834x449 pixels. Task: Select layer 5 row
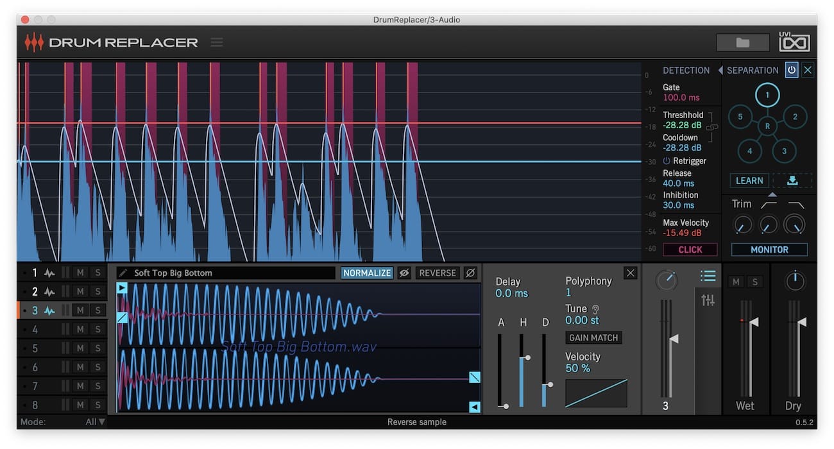tap(62, 348)
